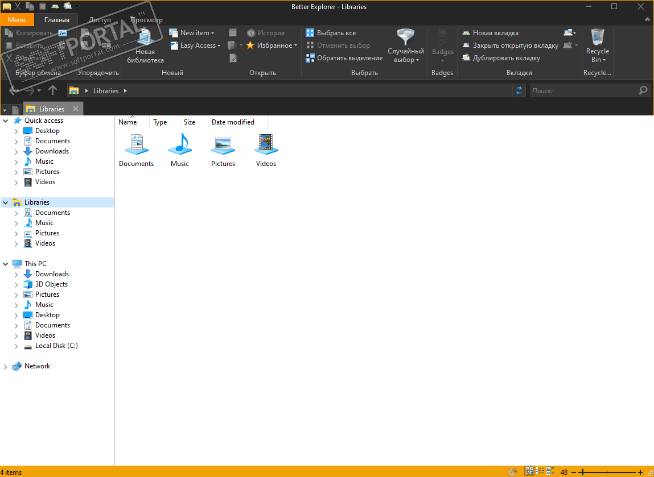Click Новая вкладка new tab button
Image resolution: width=654 pixels, height=477 pixels.
pos(490,32)
